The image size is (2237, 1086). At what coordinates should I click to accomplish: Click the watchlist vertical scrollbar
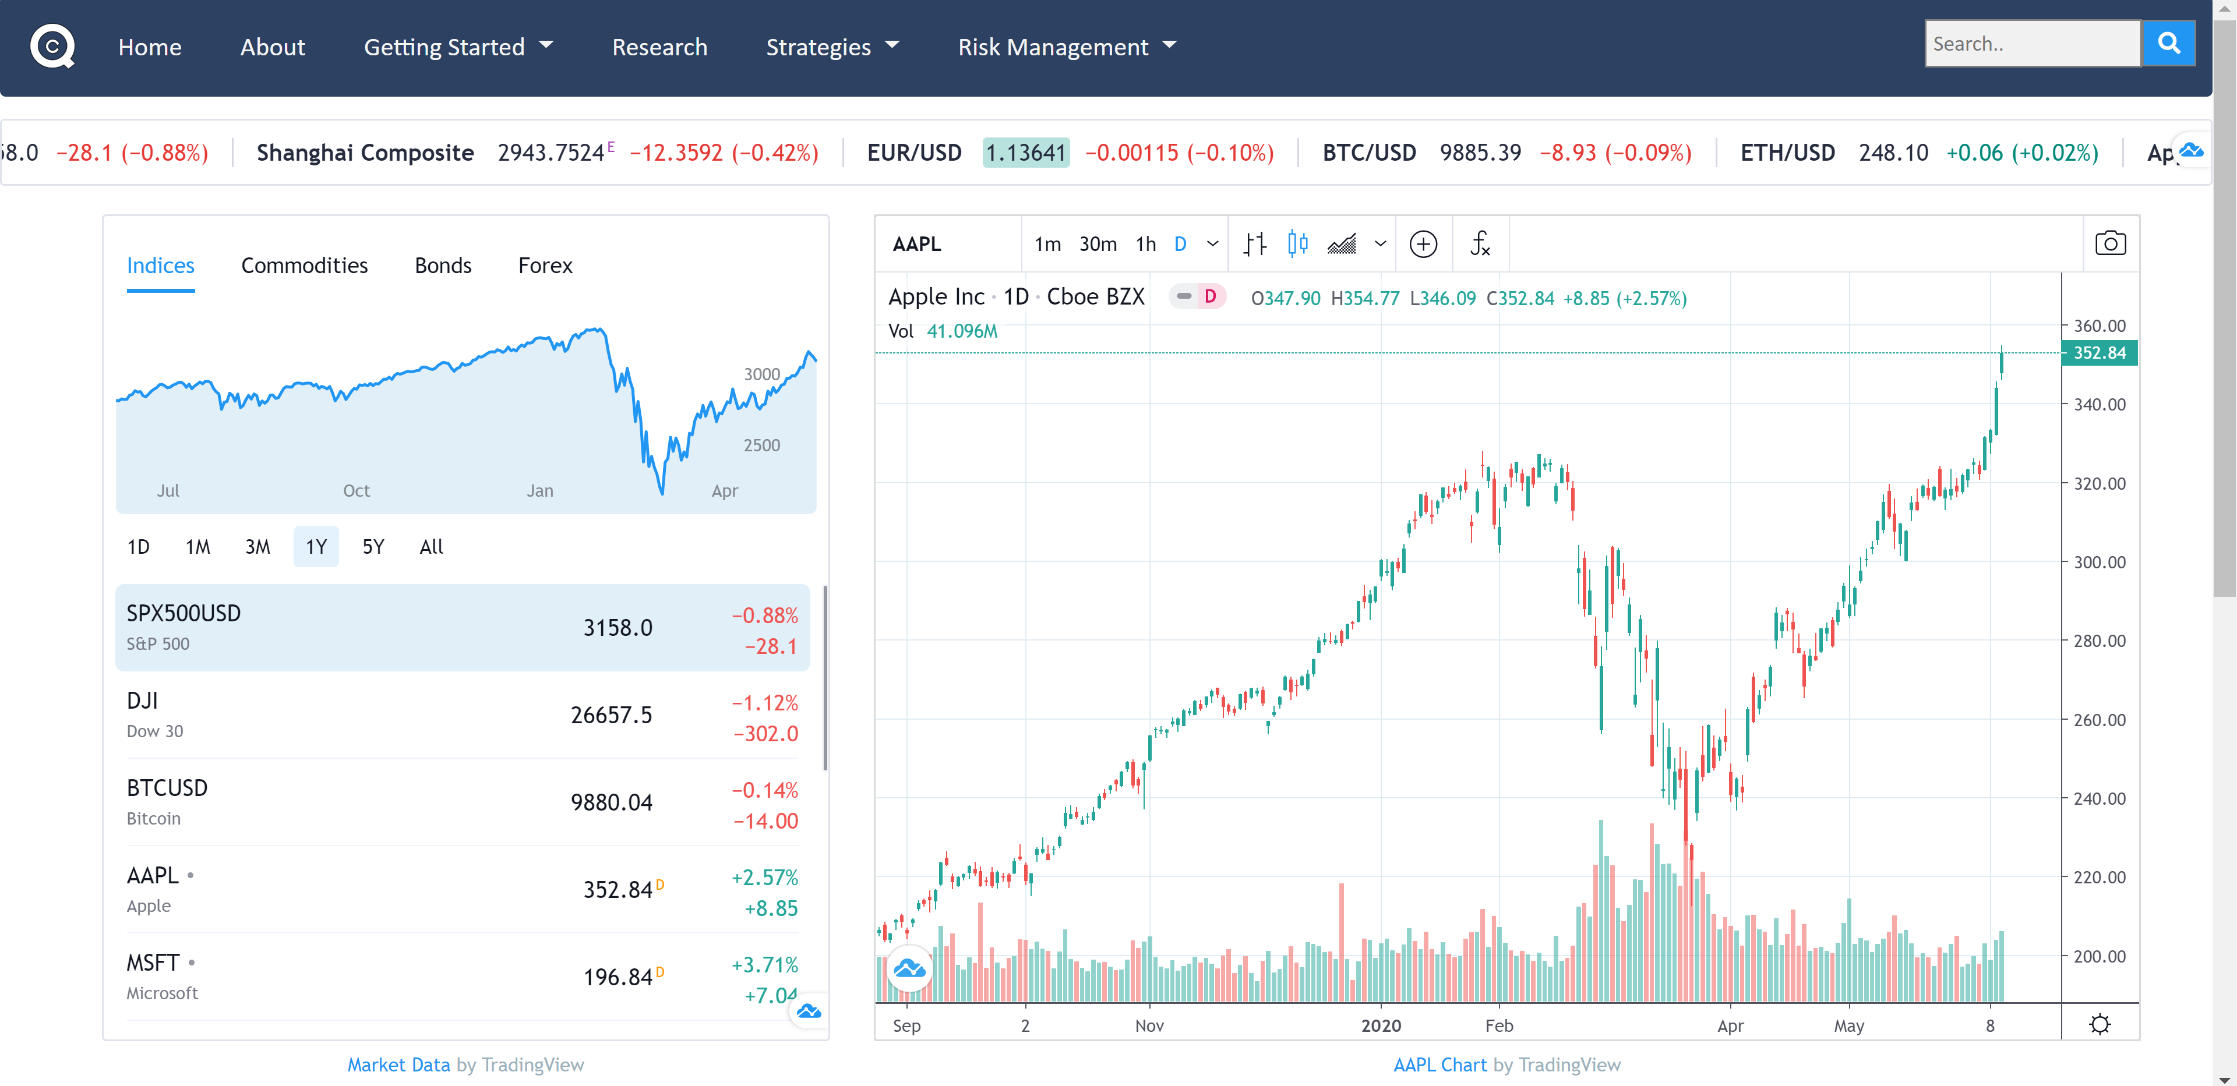(825, 677)
